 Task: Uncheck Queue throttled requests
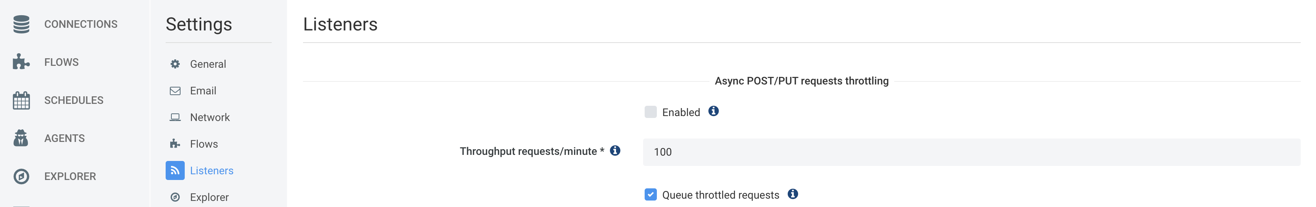650,194
